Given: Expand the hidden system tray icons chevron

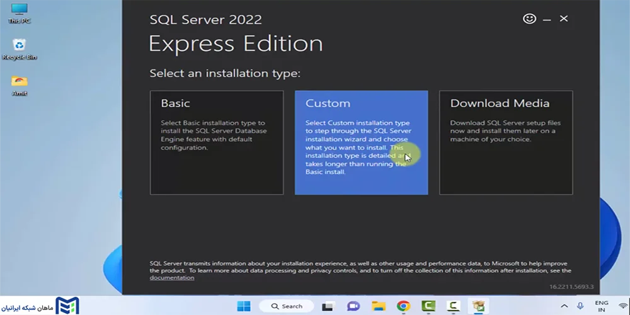Looking at the screenshot, I should point(564,306).
